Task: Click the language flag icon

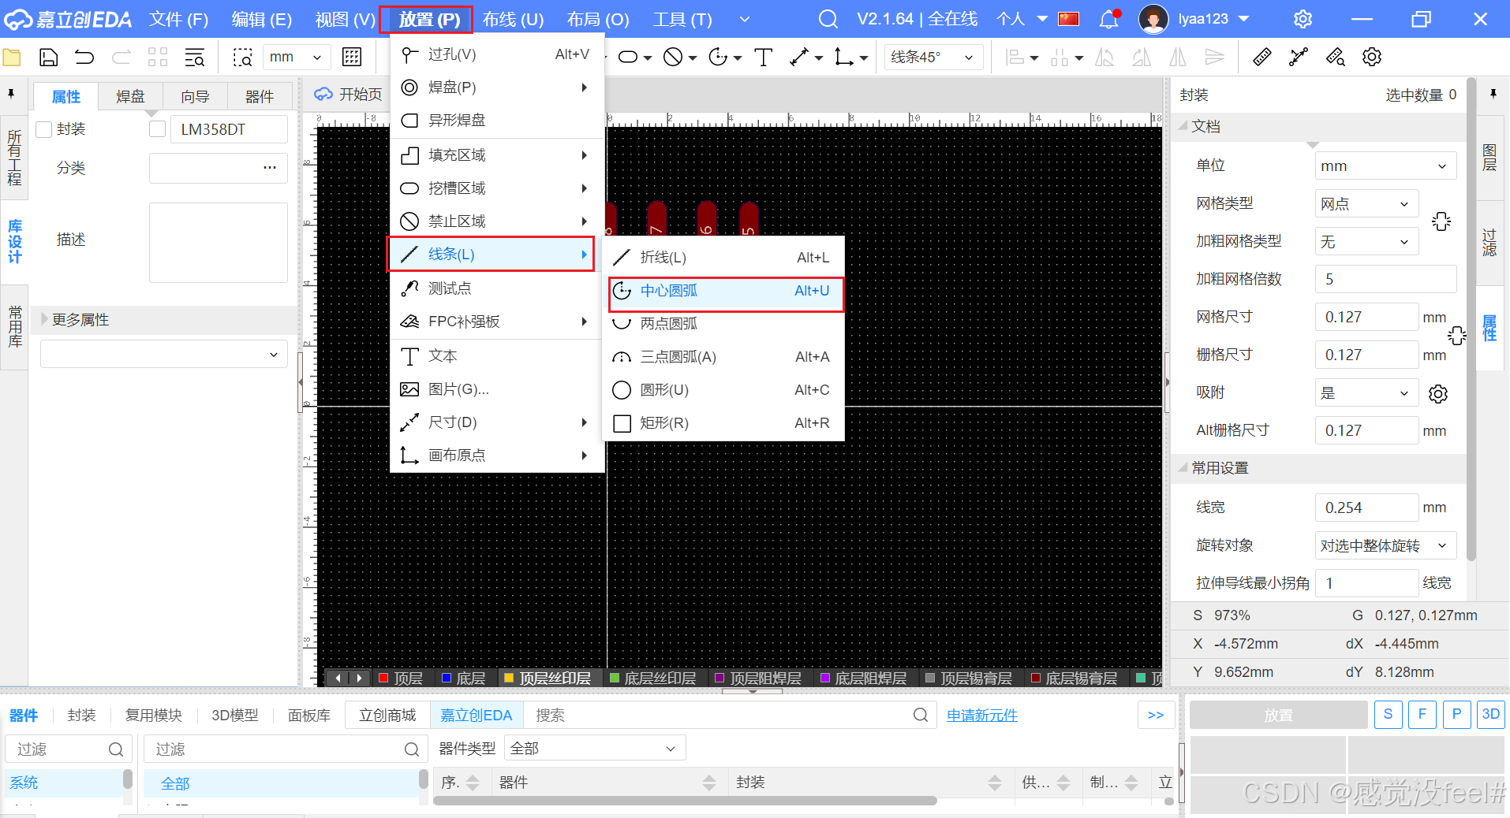Action: [1068, 19]
